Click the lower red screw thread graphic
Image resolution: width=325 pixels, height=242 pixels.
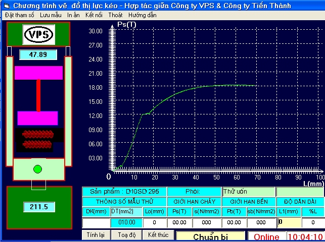[37, 145]
